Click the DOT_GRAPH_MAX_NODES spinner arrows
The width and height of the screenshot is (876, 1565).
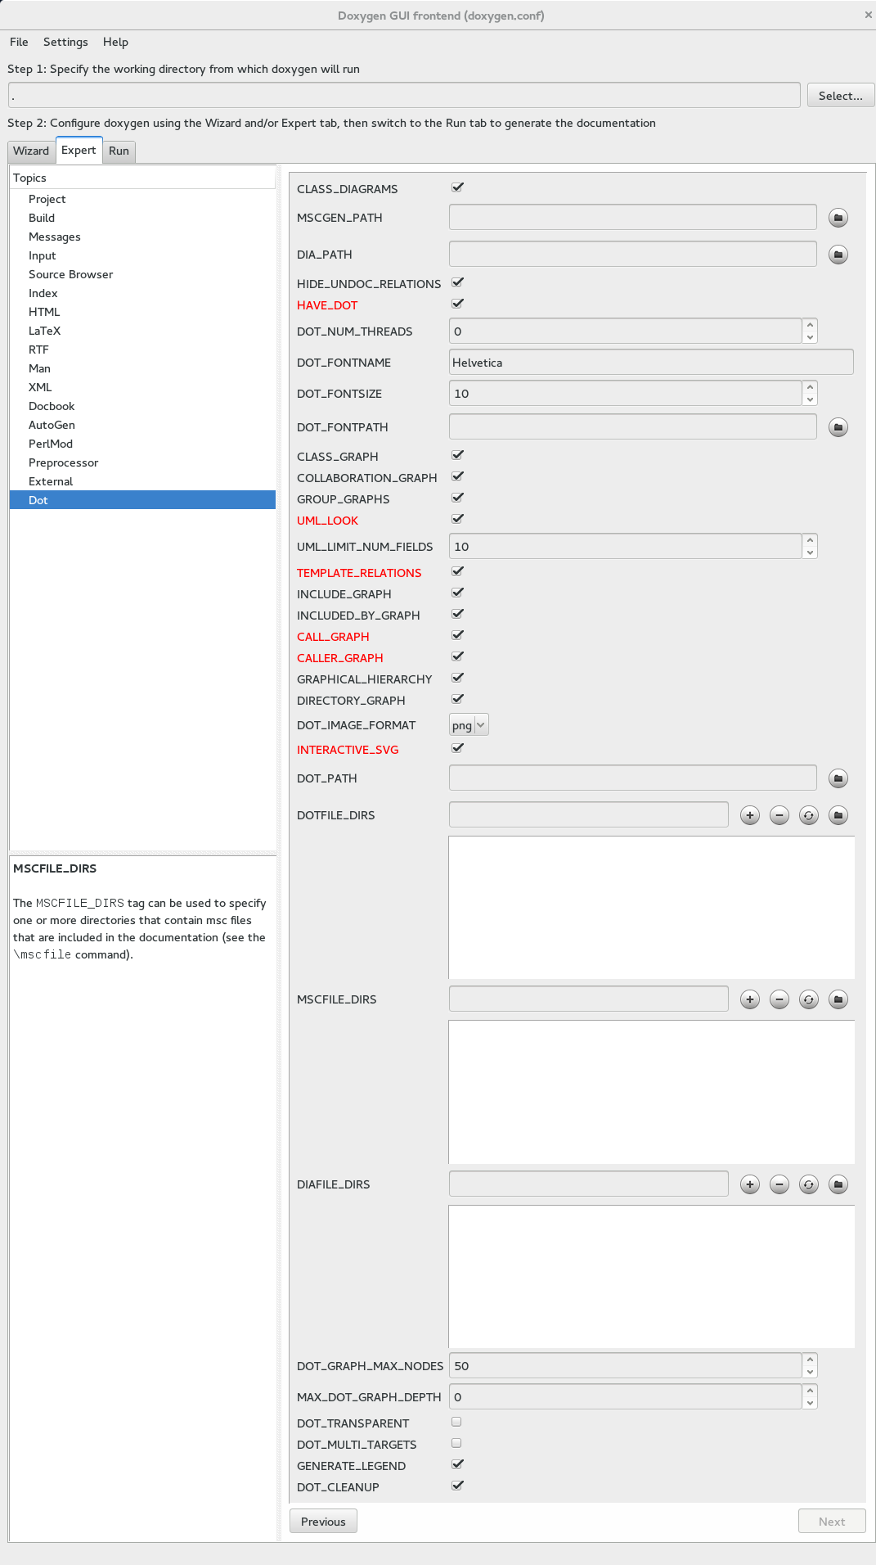point(810,1365)
